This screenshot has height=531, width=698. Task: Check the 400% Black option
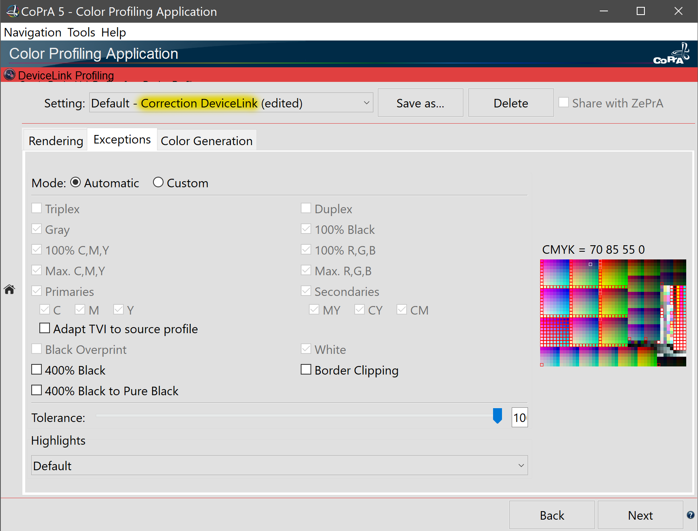coord(37,370)
